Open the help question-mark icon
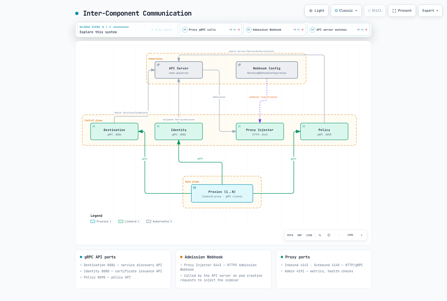Viewport: 447px width, 301px height. [x=329, y=235]
